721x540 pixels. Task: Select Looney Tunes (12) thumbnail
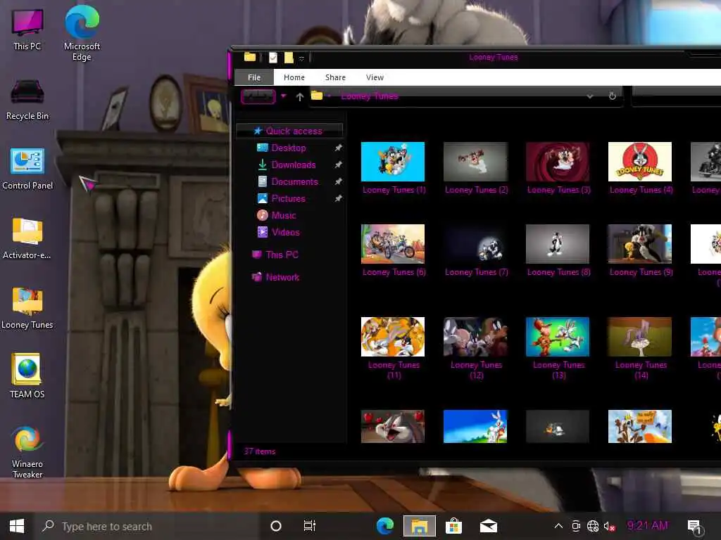click(475, 337)
